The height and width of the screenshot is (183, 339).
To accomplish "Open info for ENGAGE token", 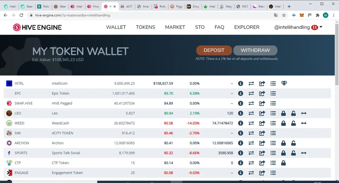I will (x=240, y=173).
